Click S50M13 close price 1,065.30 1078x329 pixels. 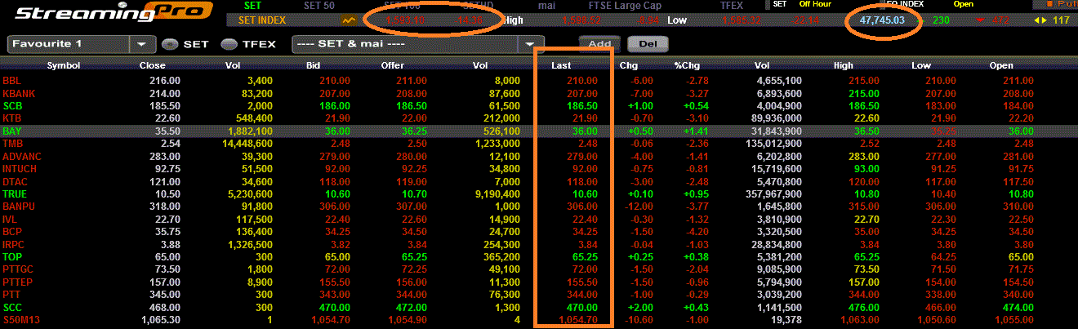[x=160, y=320]
